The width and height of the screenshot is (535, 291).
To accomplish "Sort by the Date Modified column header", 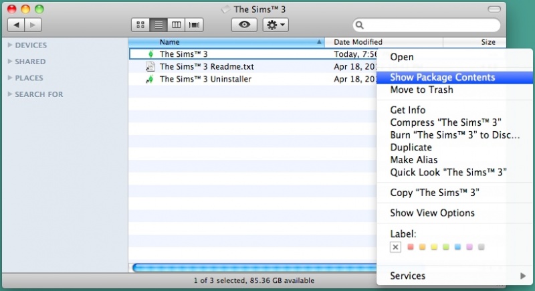I will coord(384,42).
